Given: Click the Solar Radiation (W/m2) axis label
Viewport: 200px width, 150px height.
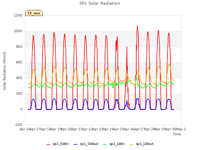Looking at the screenshot, I should 4,71.
